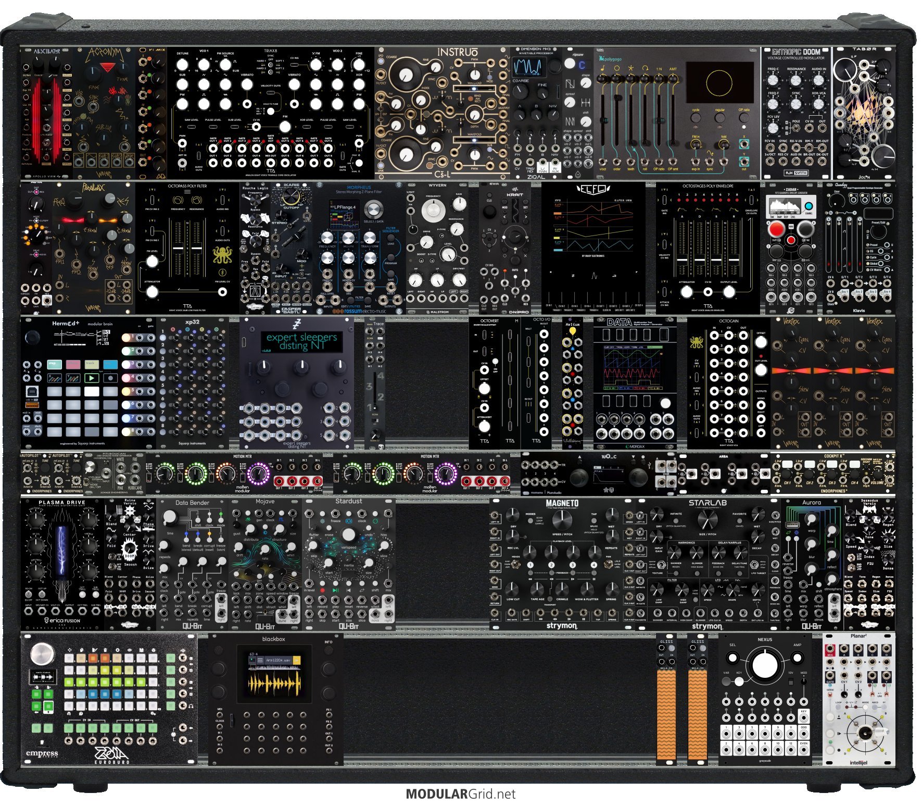922x805 pixels.
Task: Click the large silver knob on Zoia
Action: click(x=43, y=653)
